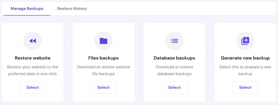Select the Restore website option
Screen dimensions: 278x105
(33, 87)
